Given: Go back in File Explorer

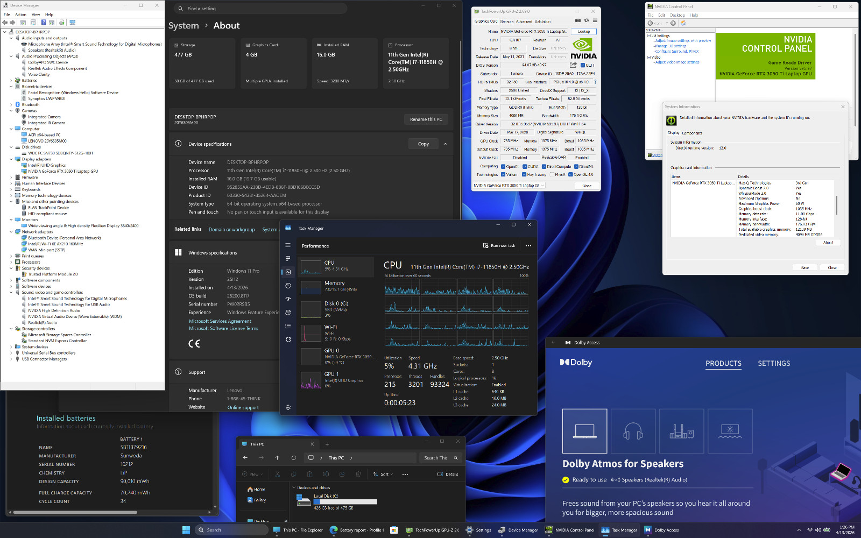Looking at the screenshot, I should tap(245, 458).
